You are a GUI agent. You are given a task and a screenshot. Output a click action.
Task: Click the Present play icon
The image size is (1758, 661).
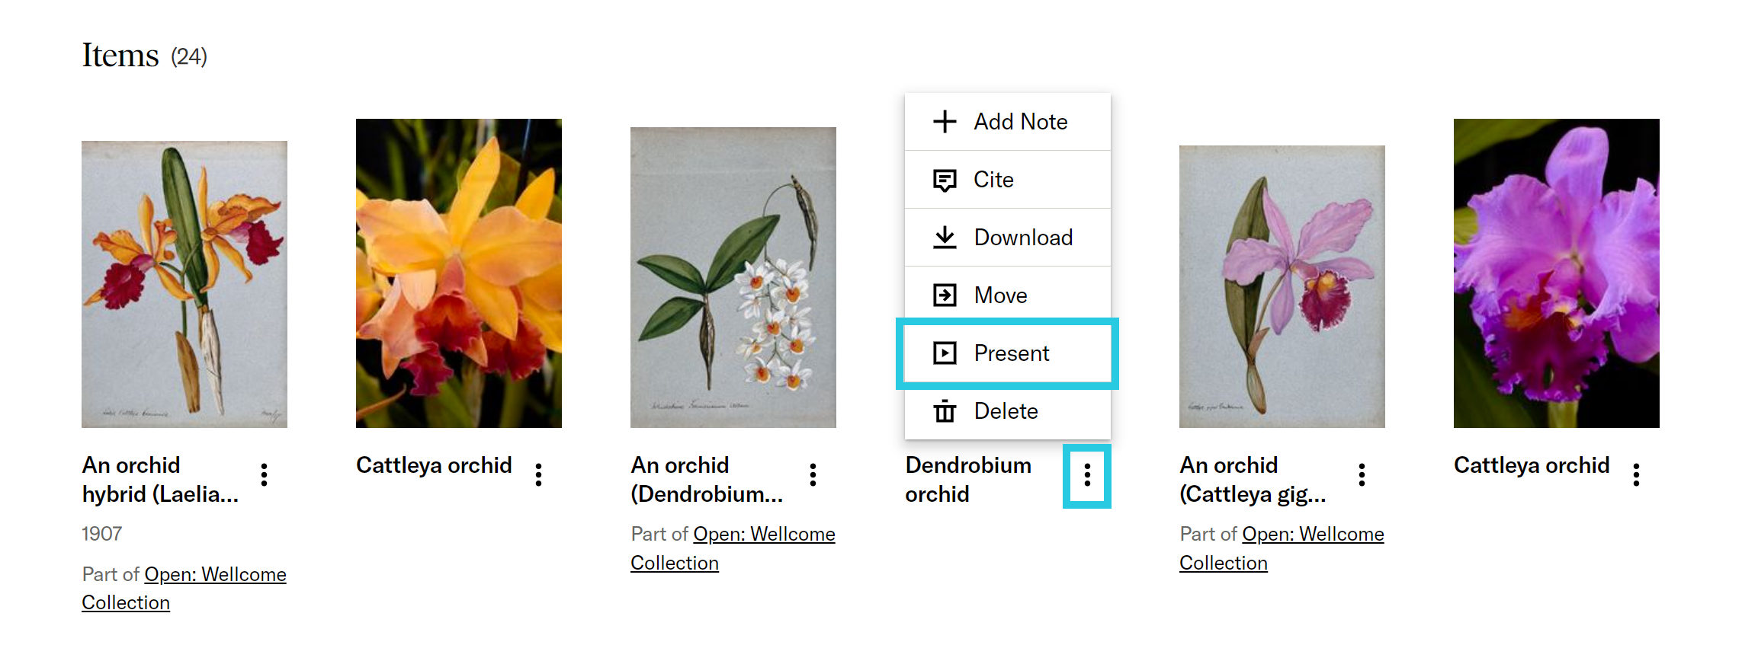(945, 353)
